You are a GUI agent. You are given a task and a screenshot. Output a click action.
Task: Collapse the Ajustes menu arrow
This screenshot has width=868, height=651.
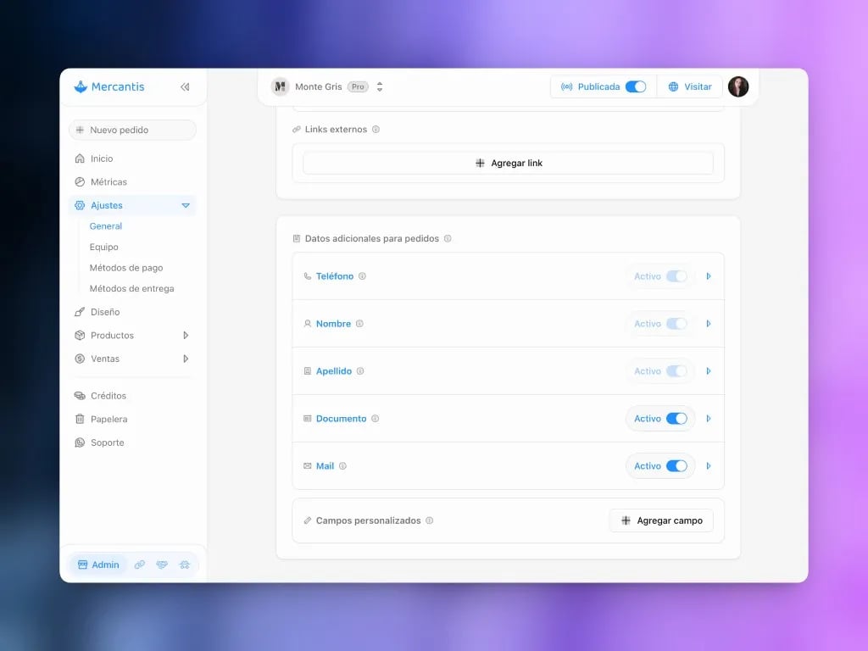(x=186, y=205)
